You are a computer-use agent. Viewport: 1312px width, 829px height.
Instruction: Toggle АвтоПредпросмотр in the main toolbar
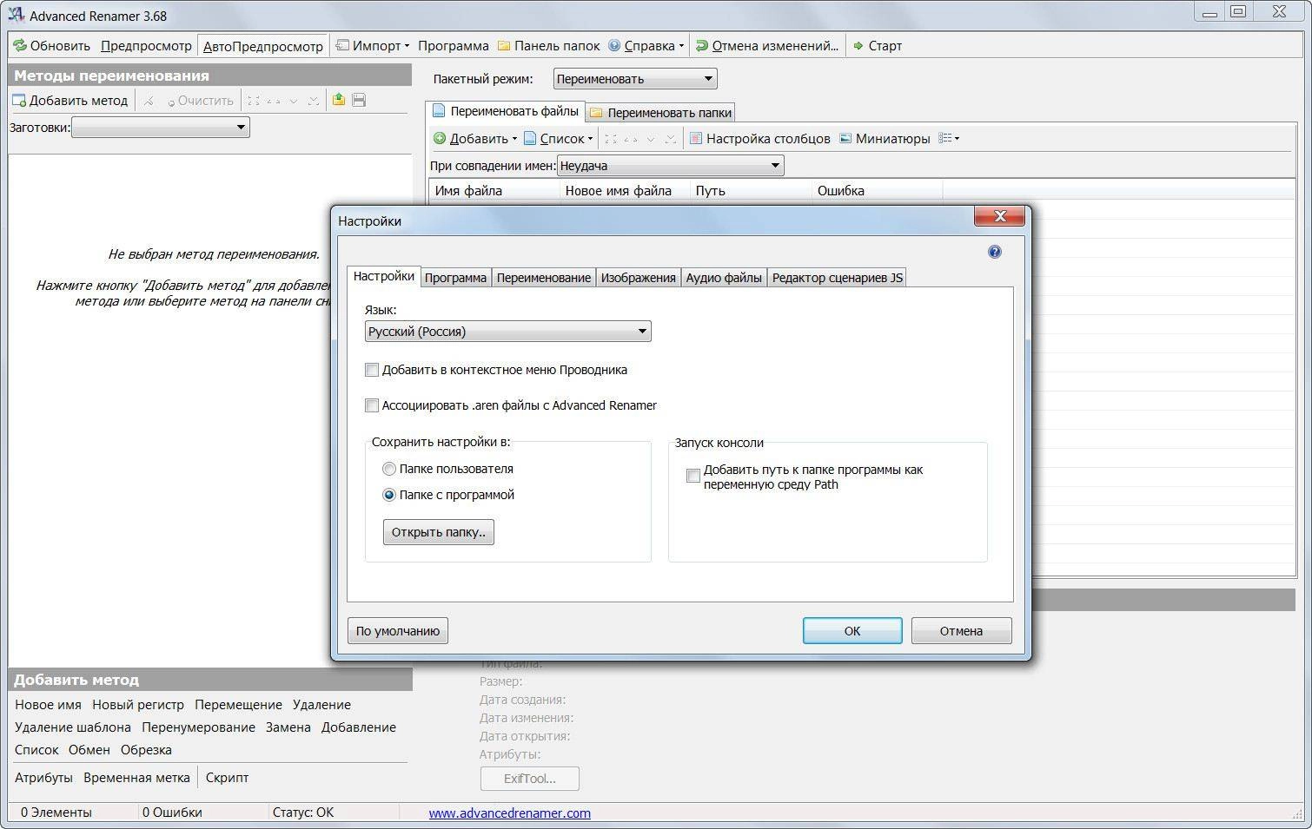pos(262,46)
